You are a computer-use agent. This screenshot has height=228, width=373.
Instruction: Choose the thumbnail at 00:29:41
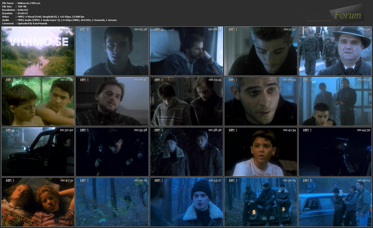(x=335, y=101)
